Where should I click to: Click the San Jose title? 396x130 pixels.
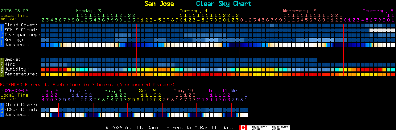(x=159, y=4)
